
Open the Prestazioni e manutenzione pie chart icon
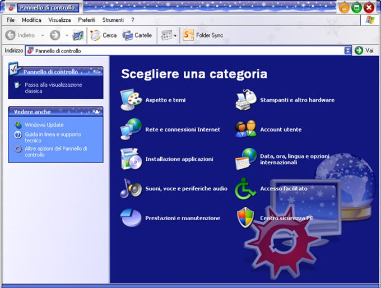[x=131, y=218]
